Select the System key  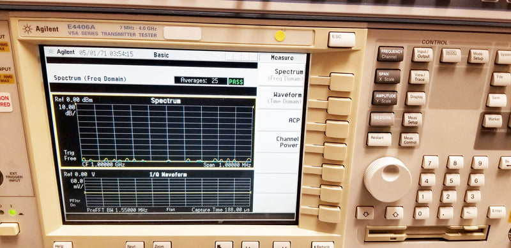503,57
